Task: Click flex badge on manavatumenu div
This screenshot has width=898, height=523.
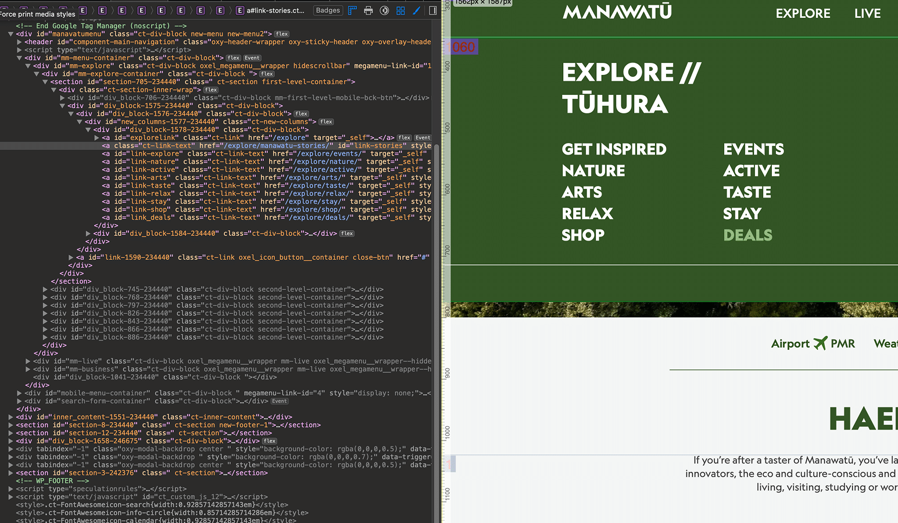Action: coord(282,34)
